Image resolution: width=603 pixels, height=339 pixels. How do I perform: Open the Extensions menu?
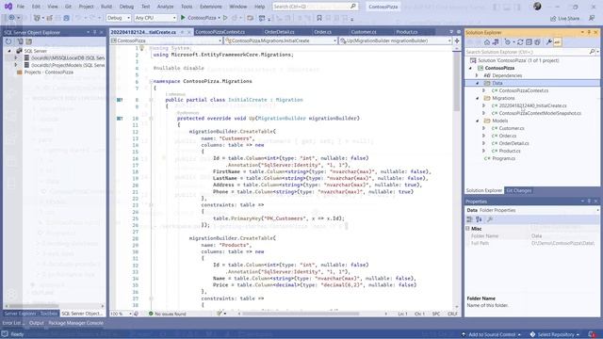[210, 7]
